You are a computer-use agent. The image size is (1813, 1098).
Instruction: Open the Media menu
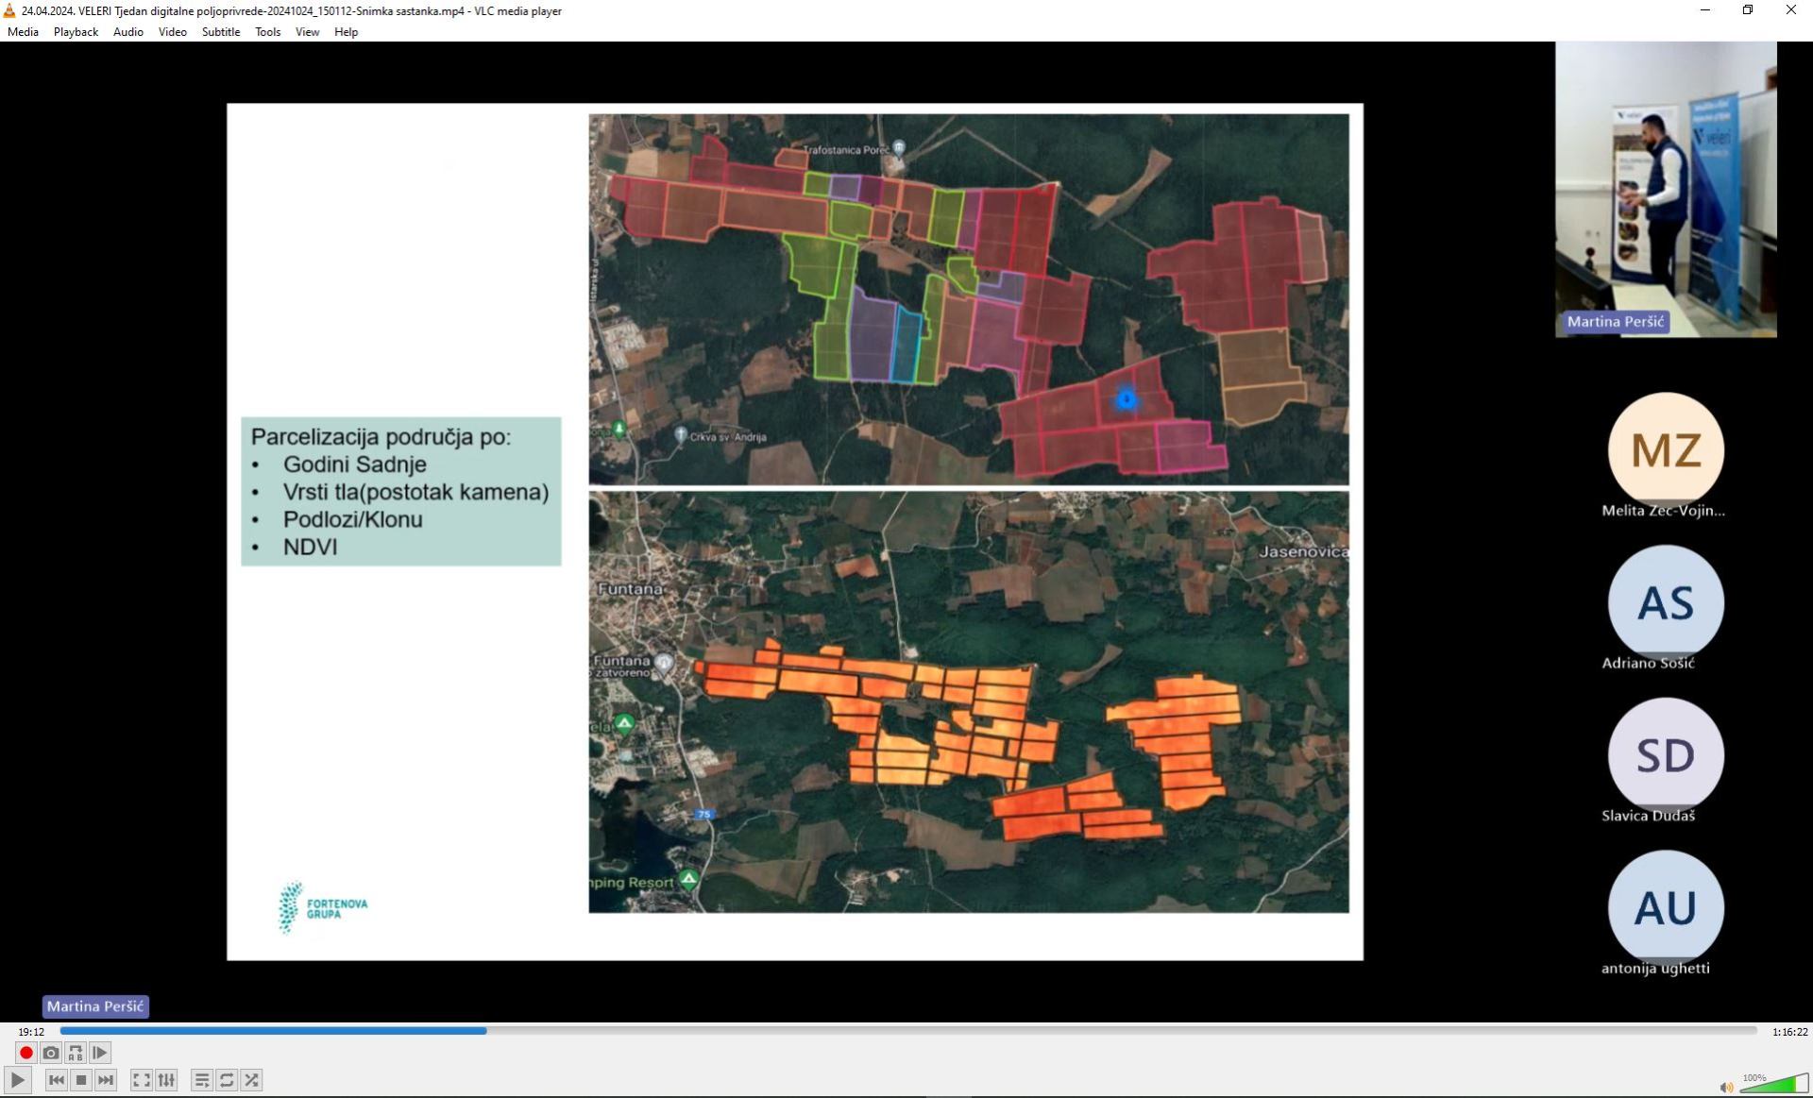click(23, 32)
